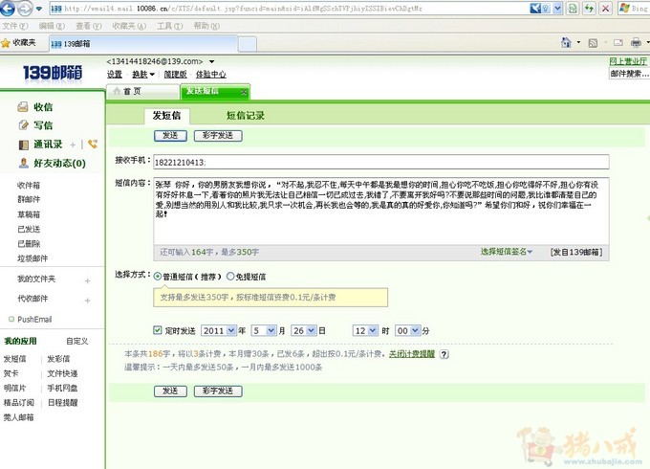The image size is (650, 469).
Task: Toggle the 定时发送 checkbox
Action: coord(157,330)
